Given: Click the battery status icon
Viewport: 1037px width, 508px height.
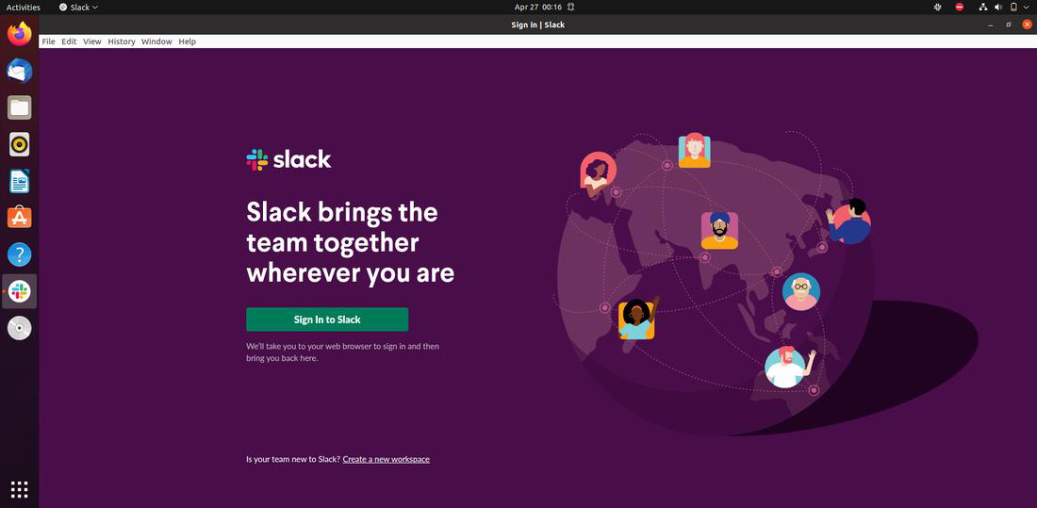Looking at the screenshot, I should [1013, 8].
